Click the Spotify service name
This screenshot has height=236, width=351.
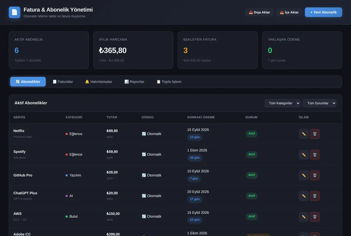pyautogui.click(x=19, y=152)
